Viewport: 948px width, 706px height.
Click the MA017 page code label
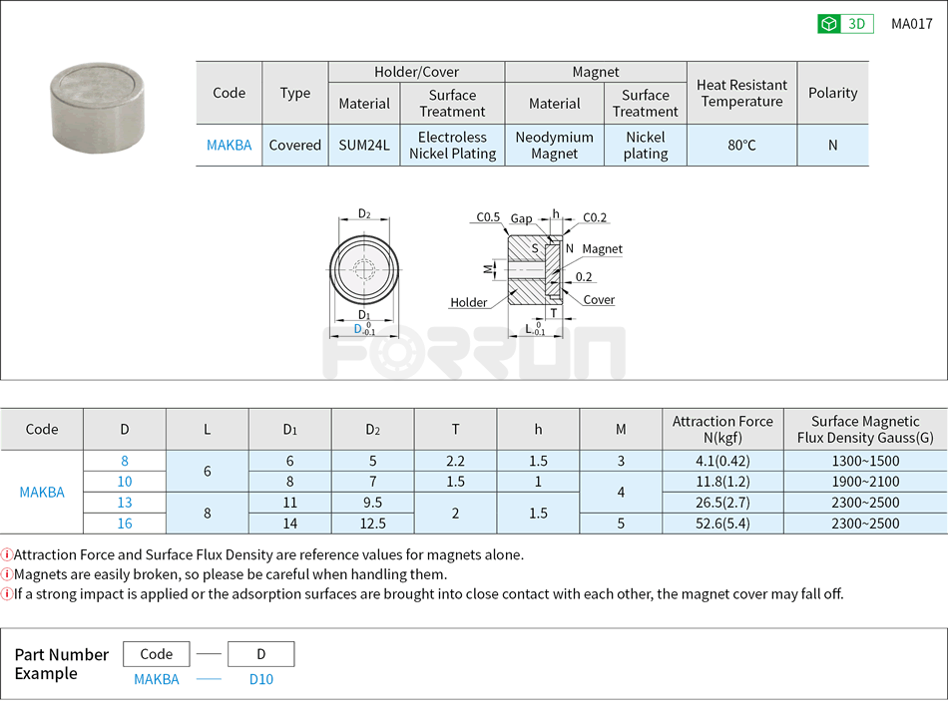pyautogui.click(x=911, y=23)
